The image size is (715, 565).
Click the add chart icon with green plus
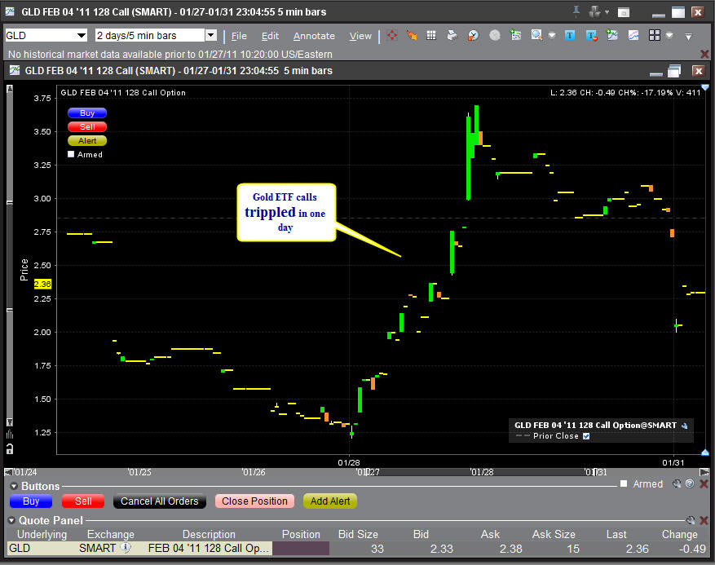coord(612,36)
